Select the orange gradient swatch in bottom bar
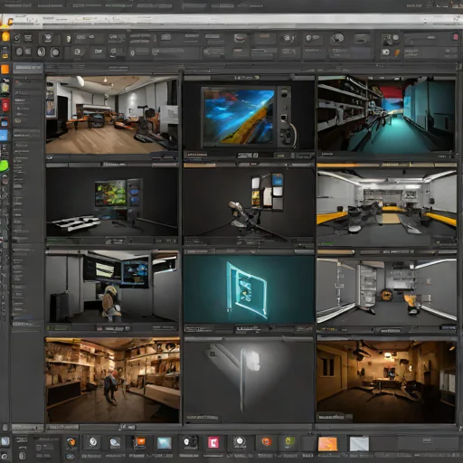 click(x=327, y=444)
